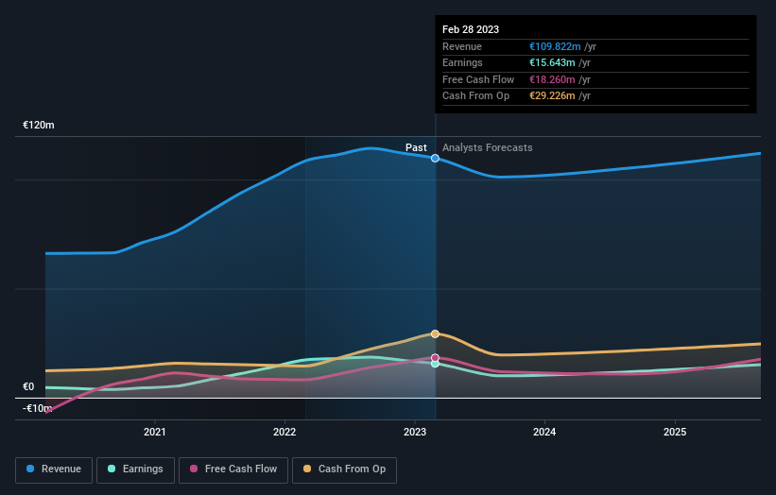
Task: Click the Cash From Op label in tooltip
Action: click(x=475, y=96)
